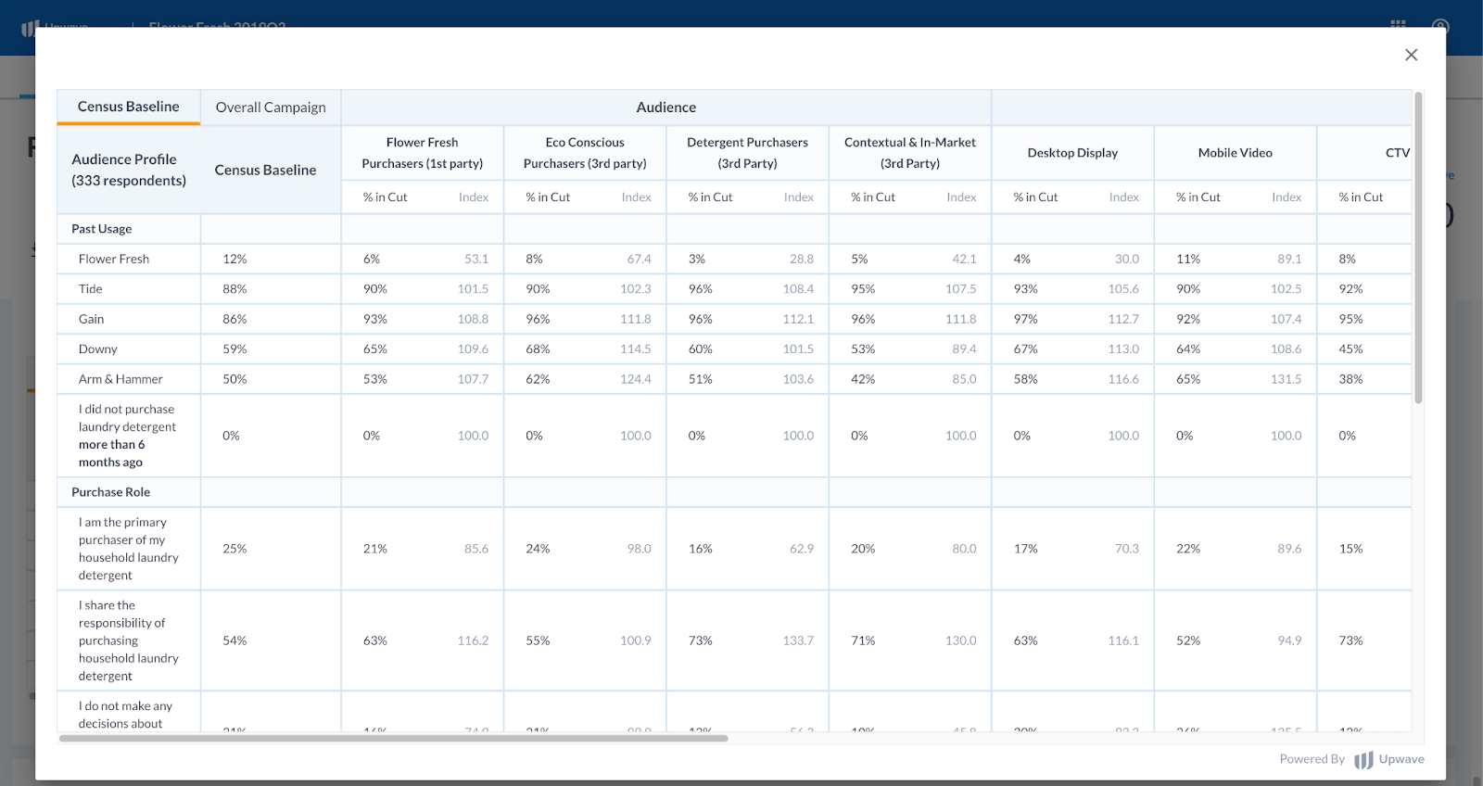Click the 89.1 Mobile Video index for Flower Fresh

coord(1289,259)
